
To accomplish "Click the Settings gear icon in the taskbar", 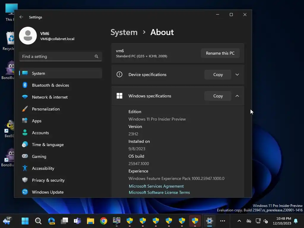I will click(210, 221).
